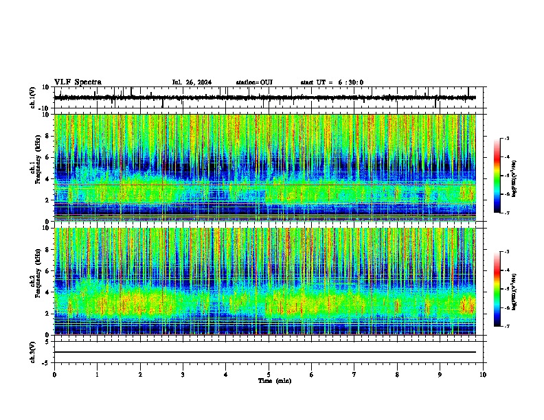
Task: Click the time axis tick label "9"
Action: 440,375
